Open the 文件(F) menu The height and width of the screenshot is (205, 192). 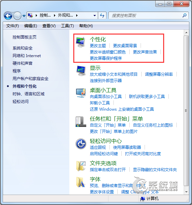coord(13,26)
